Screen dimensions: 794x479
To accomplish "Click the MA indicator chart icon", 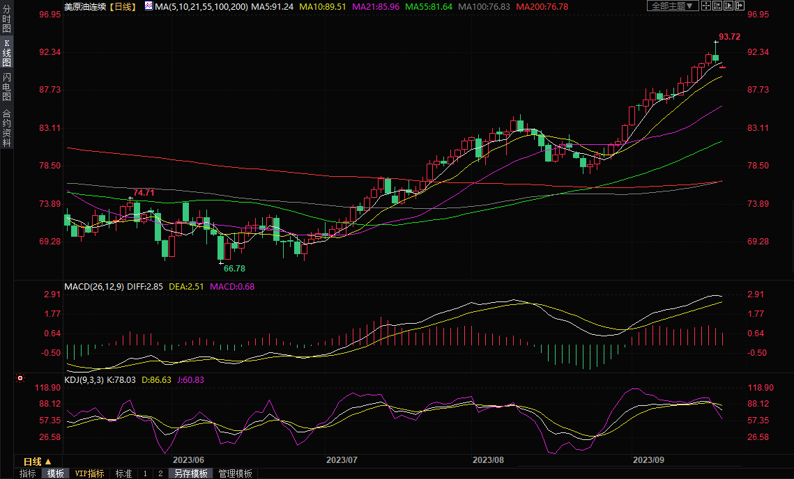I will pyautogui.click(x=148, y=6).
